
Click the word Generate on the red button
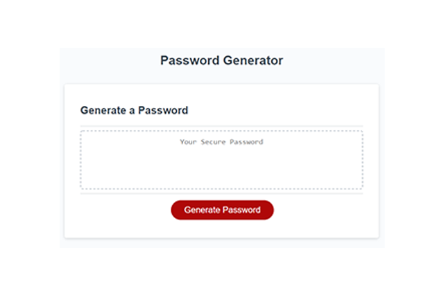(x=202, y=210)
